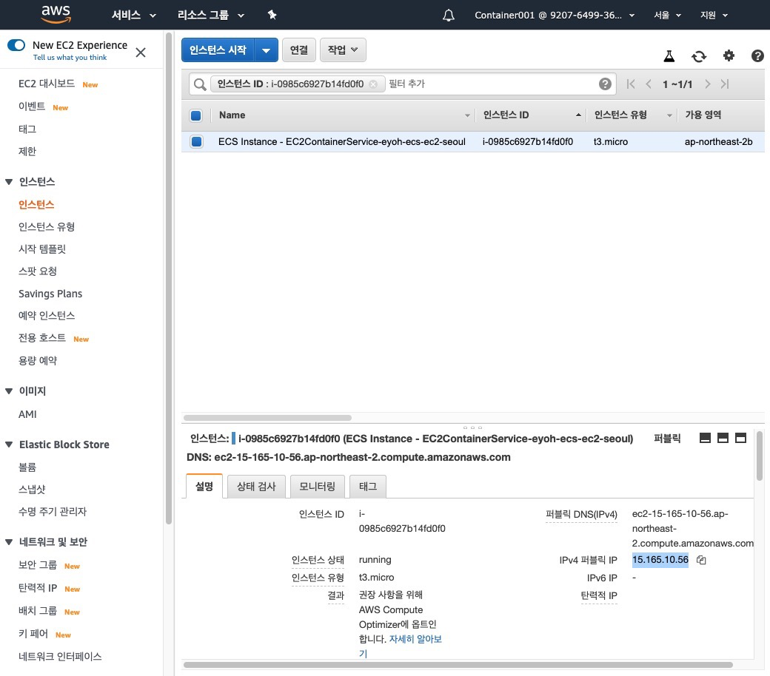Open the help question mark icon
770x676 pixels.
point(757,56)
